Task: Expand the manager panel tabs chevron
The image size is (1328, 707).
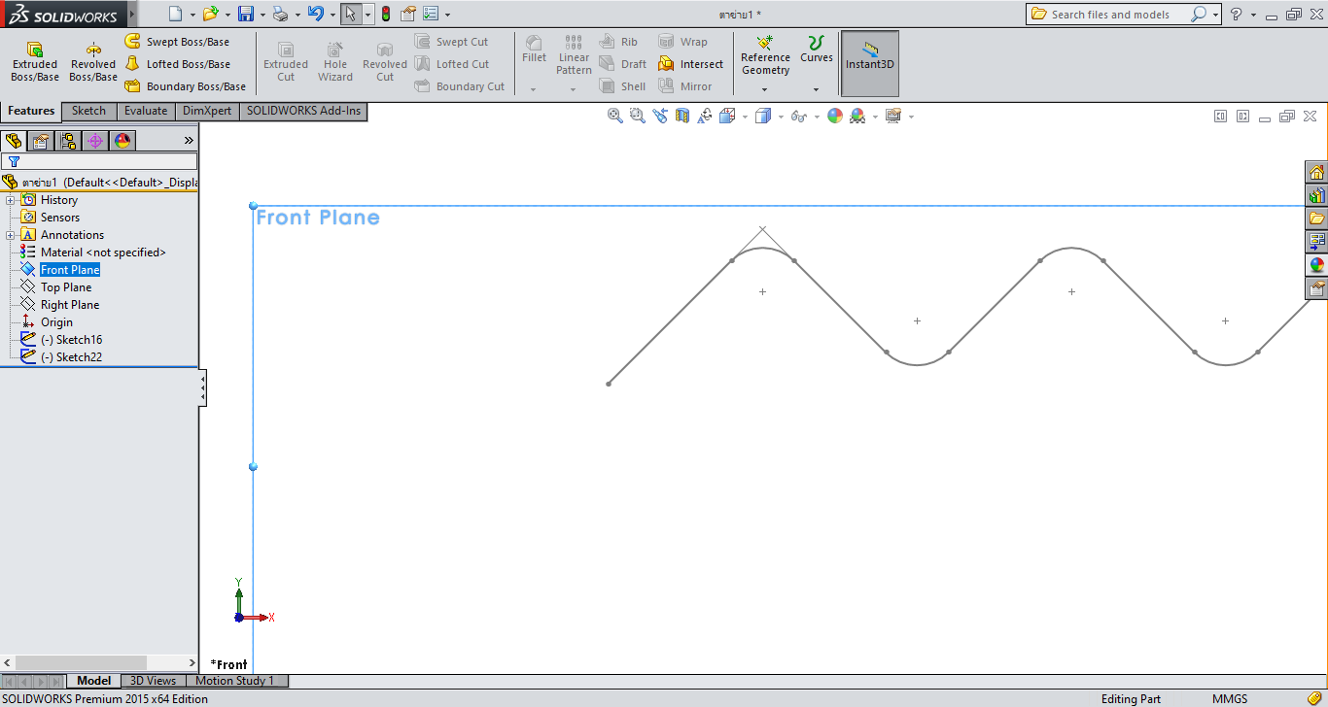Action: pyautogui.click(x=189, y=141)
